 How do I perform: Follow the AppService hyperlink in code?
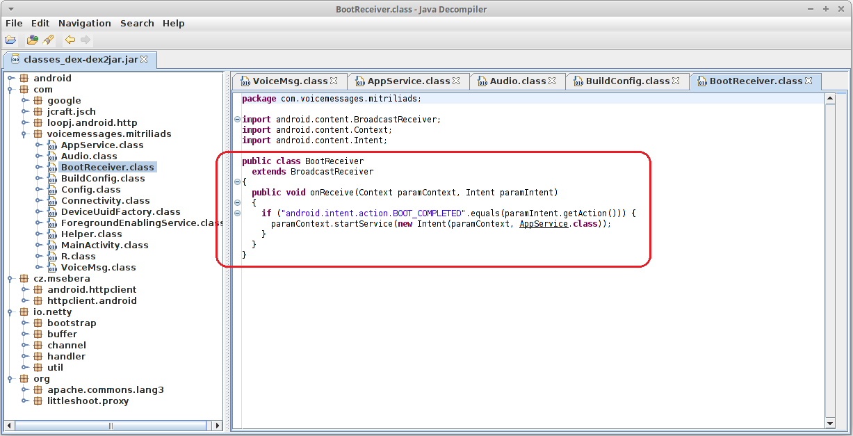[x=544, y=224]
